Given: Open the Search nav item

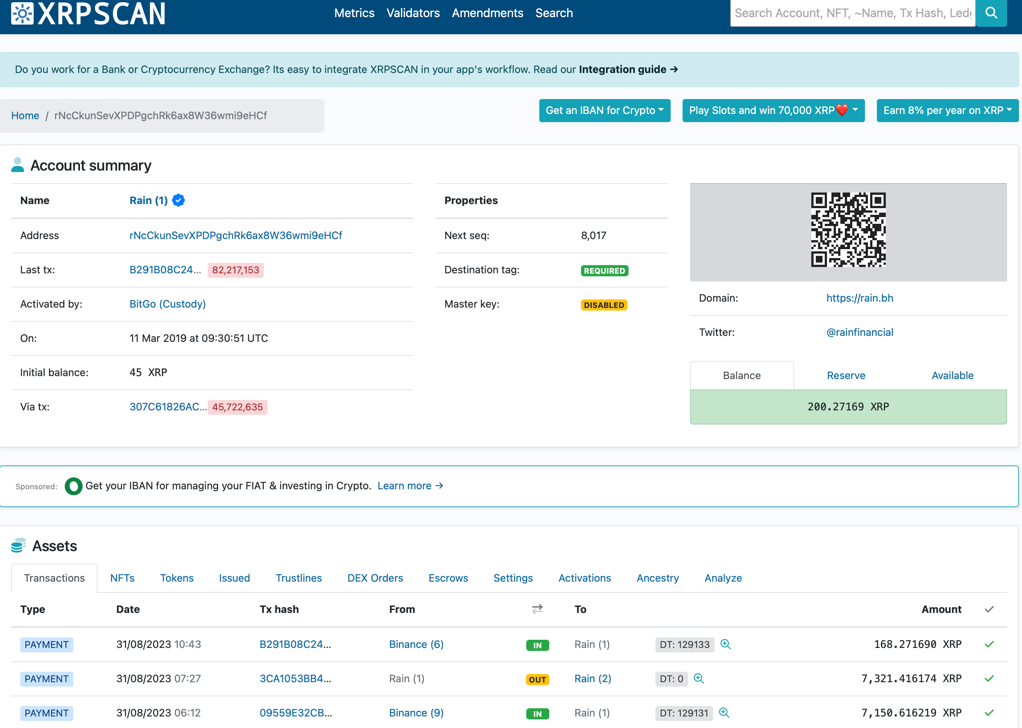Looking at the screenshot, I should click(x=554, y=13).
